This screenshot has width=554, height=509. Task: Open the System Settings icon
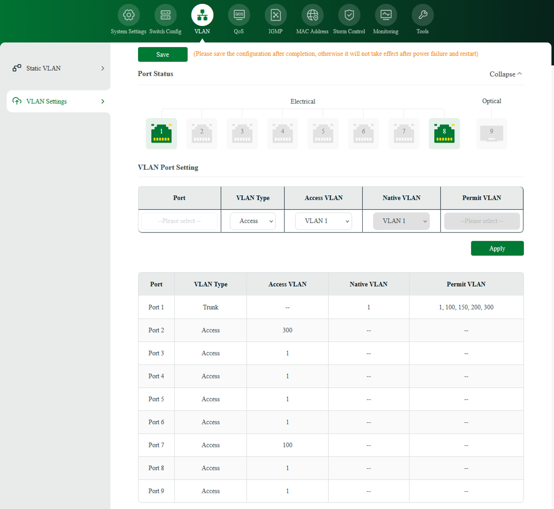point(129,14)
